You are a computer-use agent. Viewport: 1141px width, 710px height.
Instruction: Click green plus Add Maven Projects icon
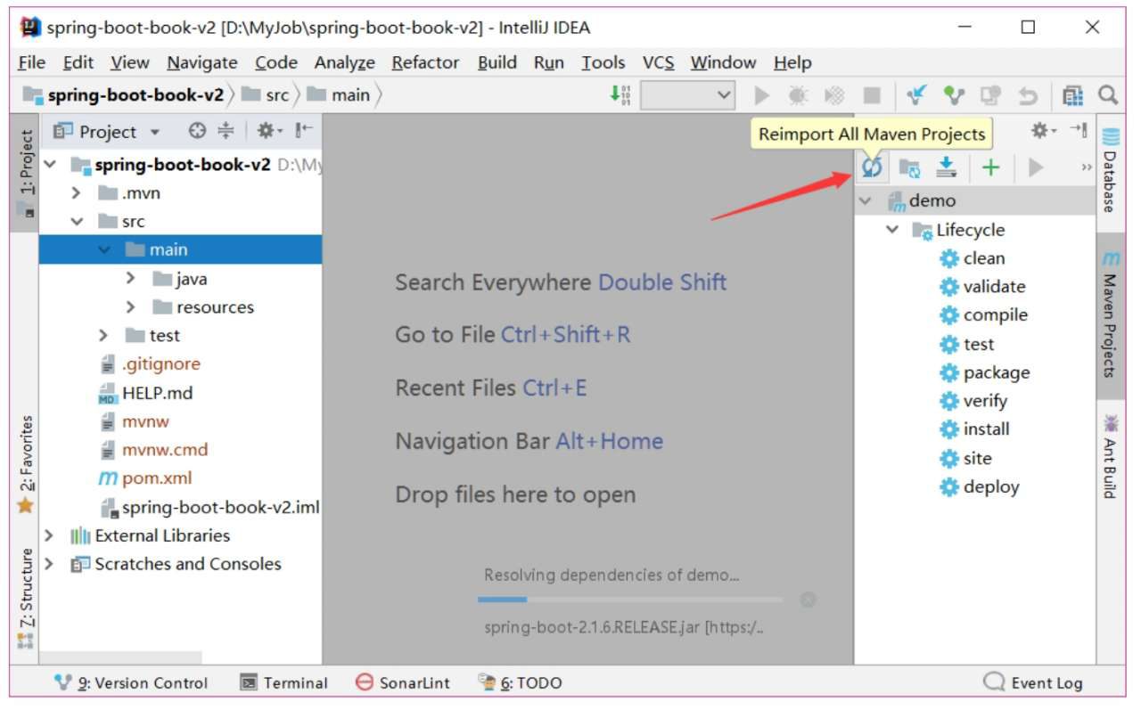click(991, 167)
